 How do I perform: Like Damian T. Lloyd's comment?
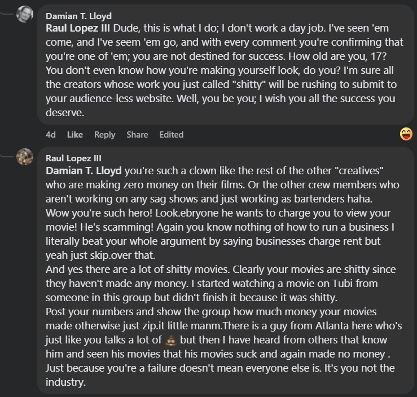(x=74, y=135)
